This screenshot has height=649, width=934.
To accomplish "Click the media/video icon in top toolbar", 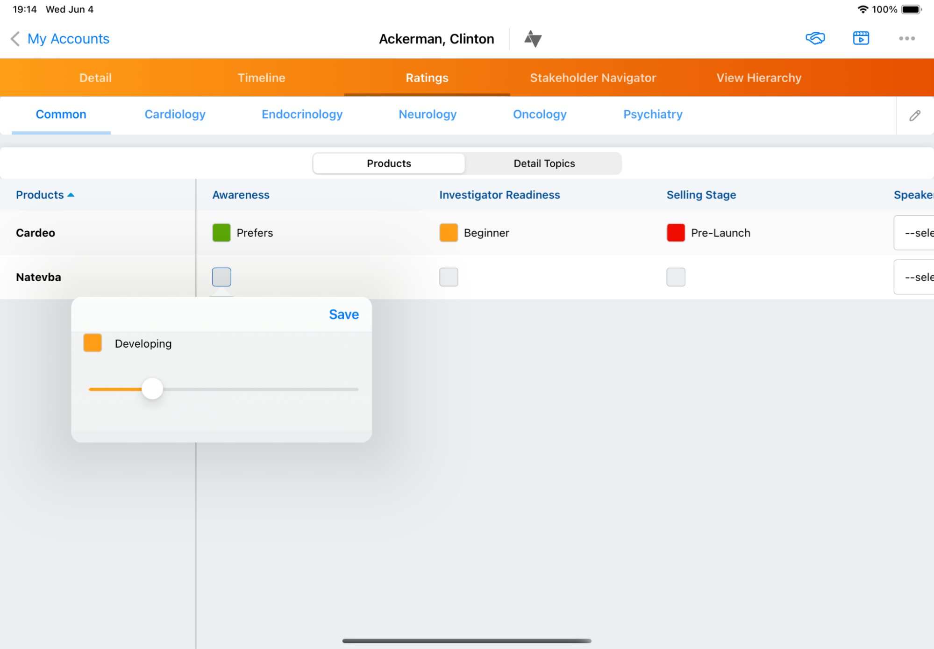I will [x=861, y=38].
